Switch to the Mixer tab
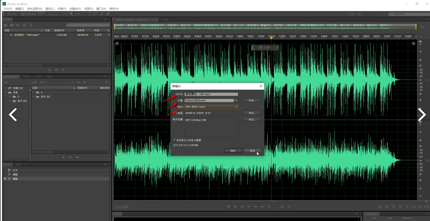This screenshot has height=221, width=430. [x=165, y=20]
